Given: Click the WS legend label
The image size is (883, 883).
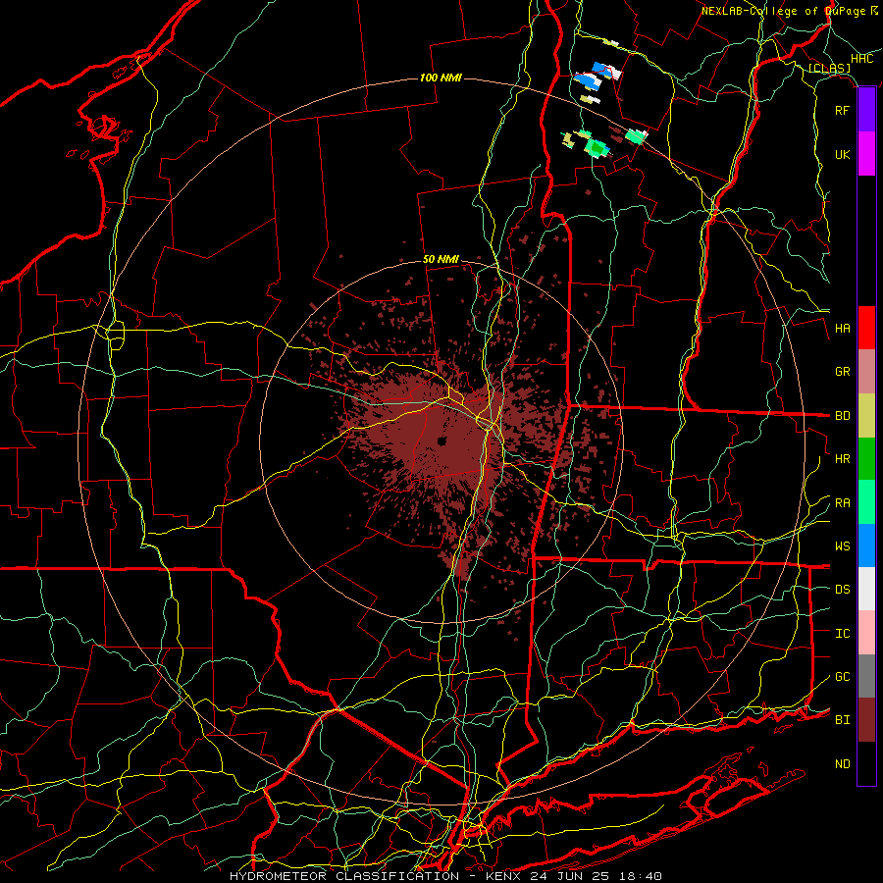Looking at the screenshot, I should pos(842,546).
